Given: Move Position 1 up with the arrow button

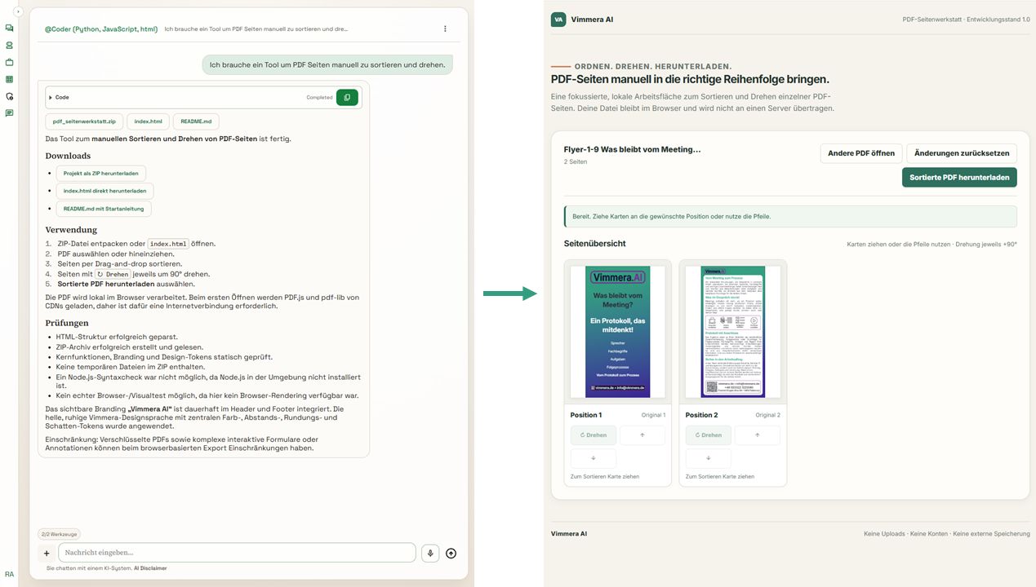Looking at the screenshot, I should tap(642, 435).
